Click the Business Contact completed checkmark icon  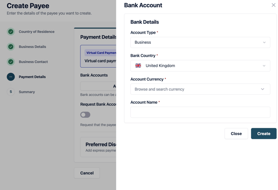click(11, 62)
